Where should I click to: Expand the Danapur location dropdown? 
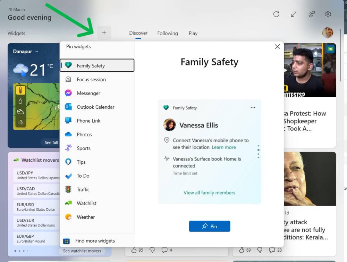pos(25,52)
